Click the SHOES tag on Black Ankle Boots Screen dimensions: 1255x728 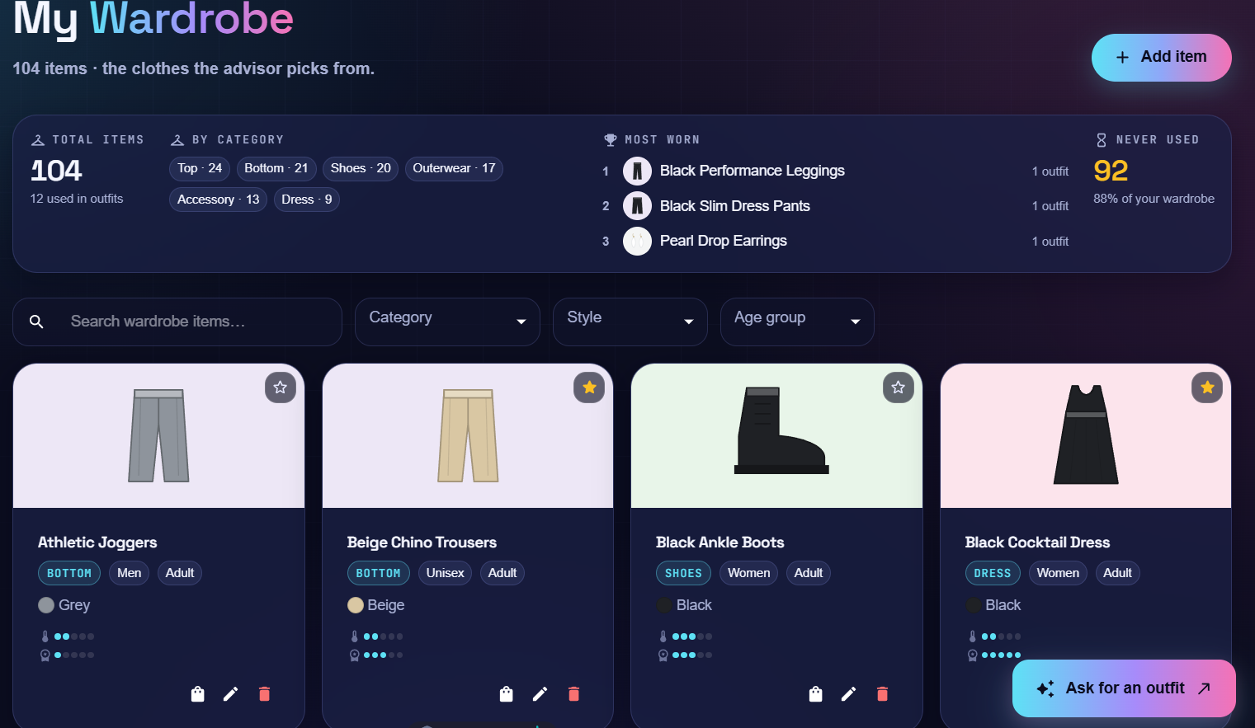pyautogui.click(x=683, y=573)
